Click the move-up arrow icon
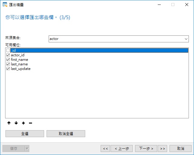Viewport: 194px width, 155px height. pyautogui.click(x=9, y=123)
